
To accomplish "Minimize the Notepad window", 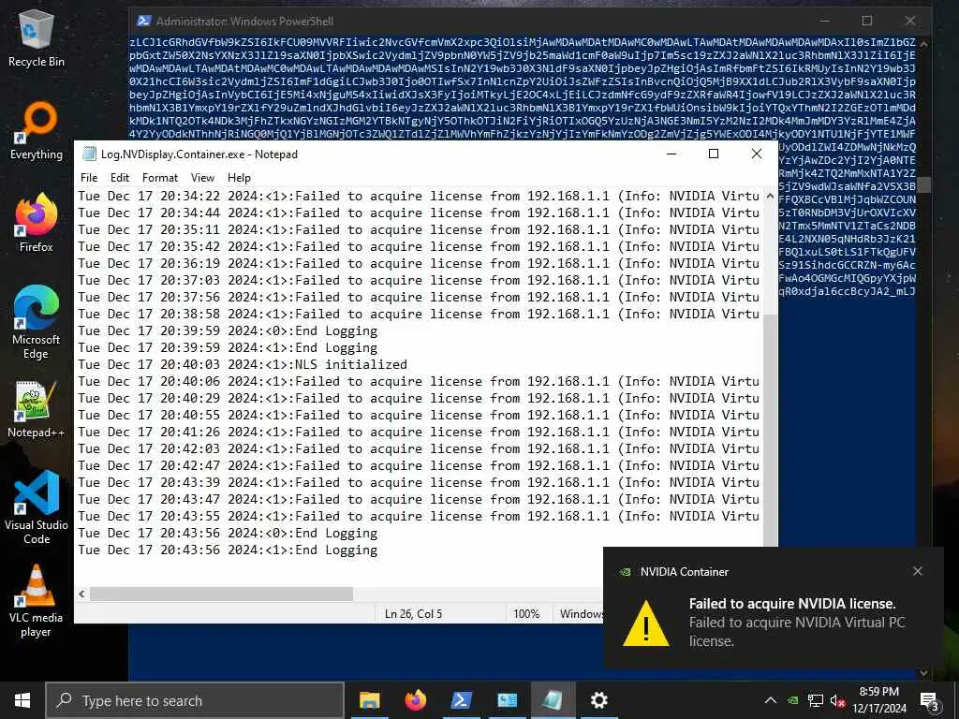I will coord(671,154).
